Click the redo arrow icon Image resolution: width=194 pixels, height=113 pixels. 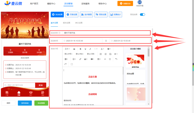click(66, 64)
